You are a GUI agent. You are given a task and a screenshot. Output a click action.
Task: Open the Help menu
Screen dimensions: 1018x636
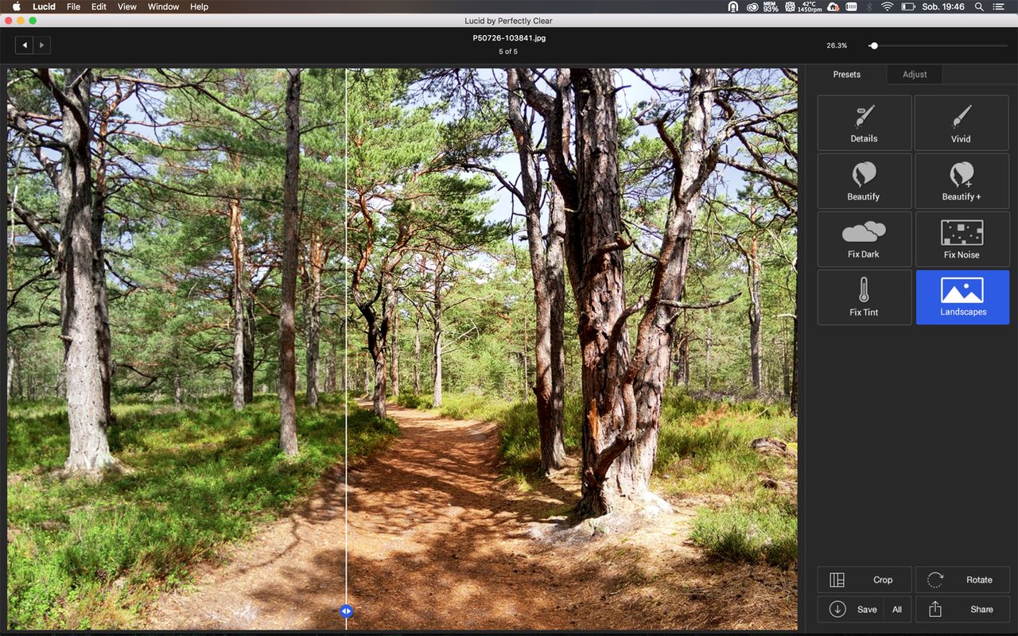click(x=200, y=6)
